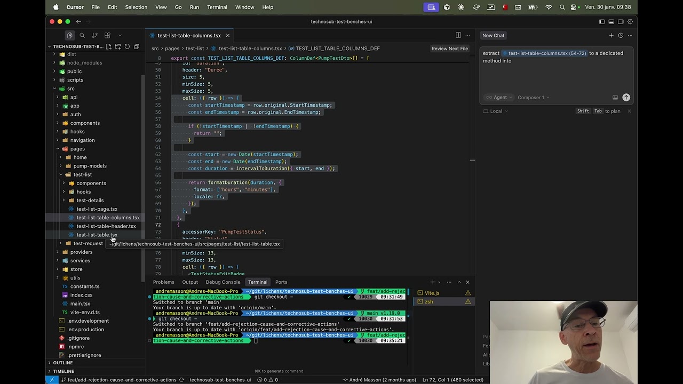Synchronize changes icon in status bar

tap(181, 380)
